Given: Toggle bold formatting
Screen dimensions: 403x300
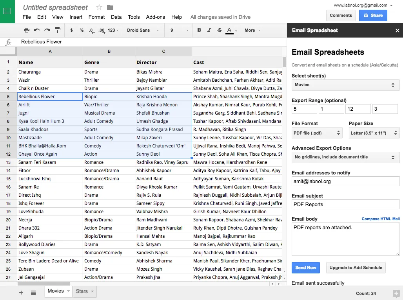Looking at the screenshot, I should (x=199, y=30).
